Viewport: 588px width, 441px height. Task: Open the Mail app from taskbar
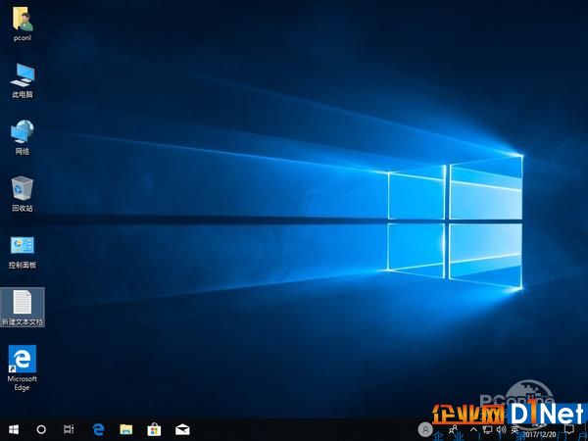[182, 429]
